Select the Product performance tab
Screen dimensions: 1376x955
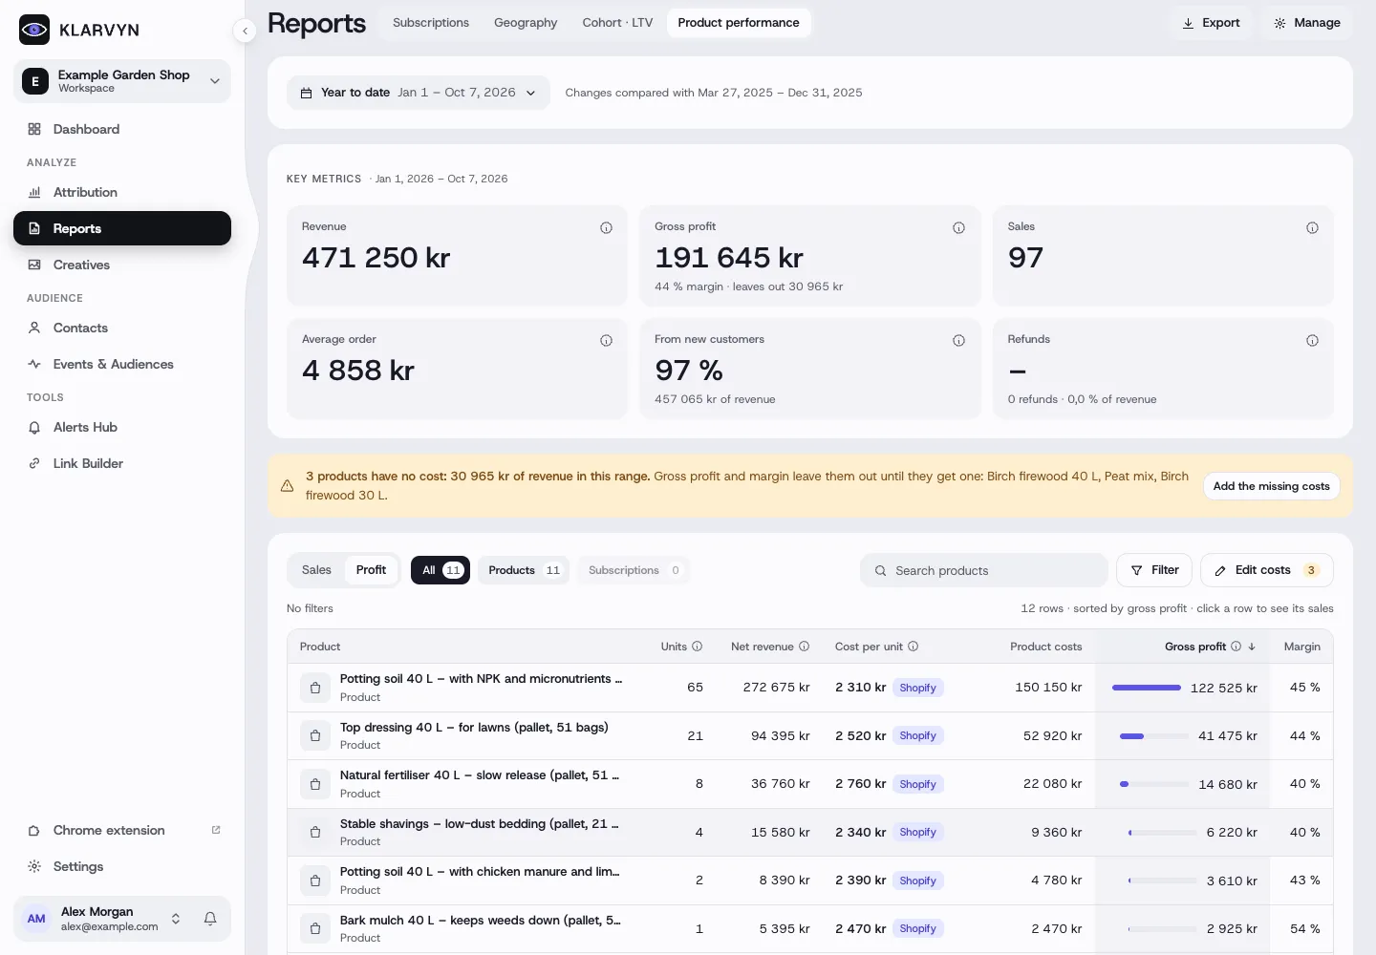739,23
